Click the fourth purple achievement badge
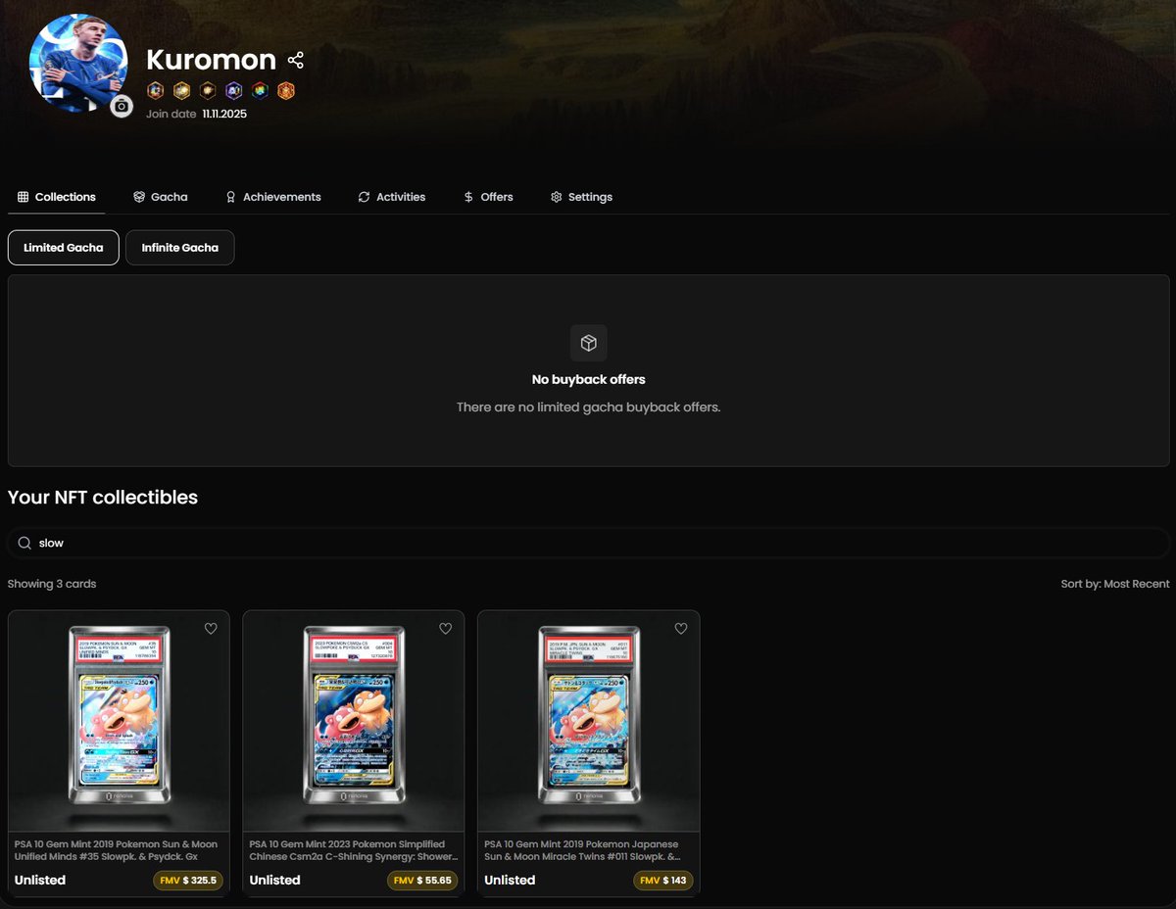The image size is (1176, 909). click(233, 91)
